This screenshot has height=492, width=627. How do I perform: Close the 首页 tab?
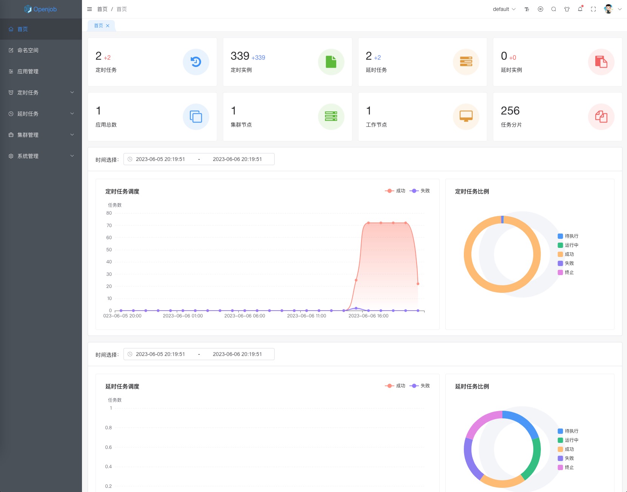[x=108, y=26]
